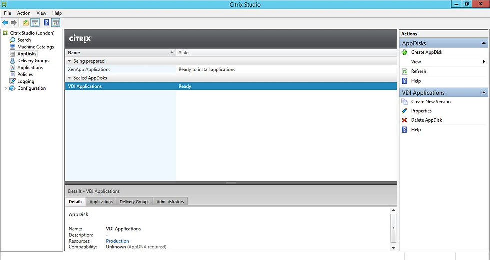Select the VDI Applications row

tap(231, 86)
